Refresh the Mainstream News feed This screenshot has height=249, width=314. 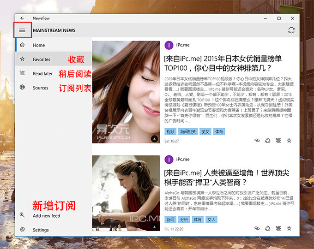[x=291, y=30]
